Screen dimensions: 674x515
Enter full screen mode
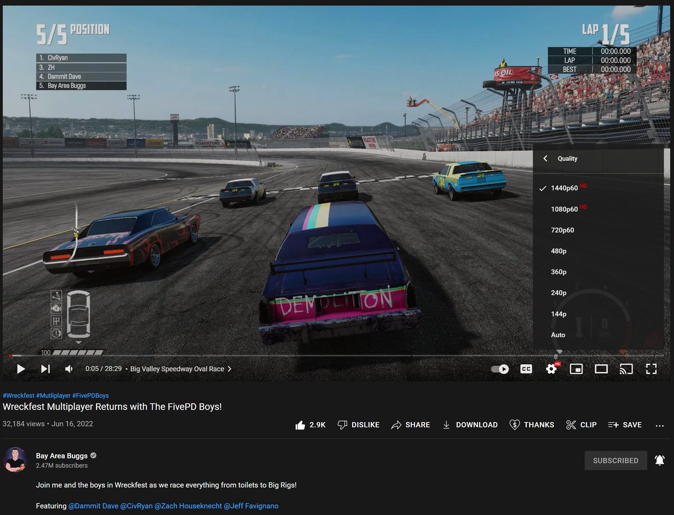[651, 369]
